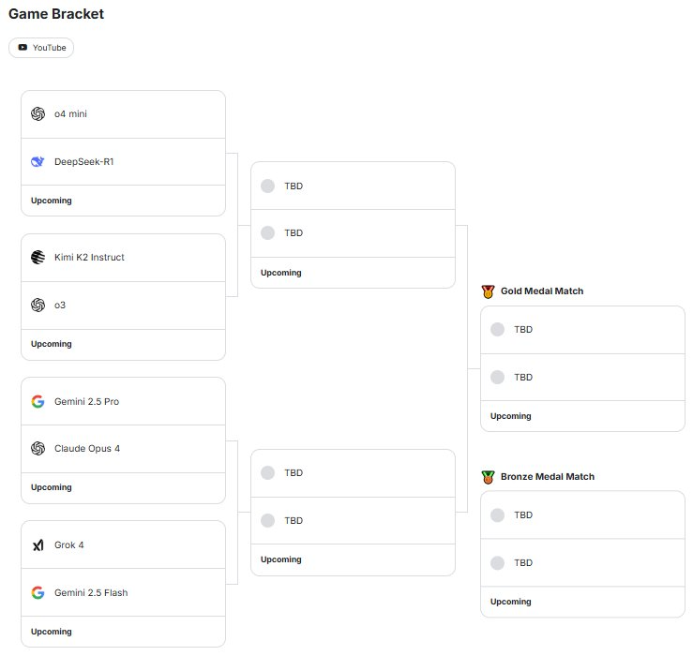
Task: Click the Kimi logo beside Kimi K2 Instruct
Action: 38,258
